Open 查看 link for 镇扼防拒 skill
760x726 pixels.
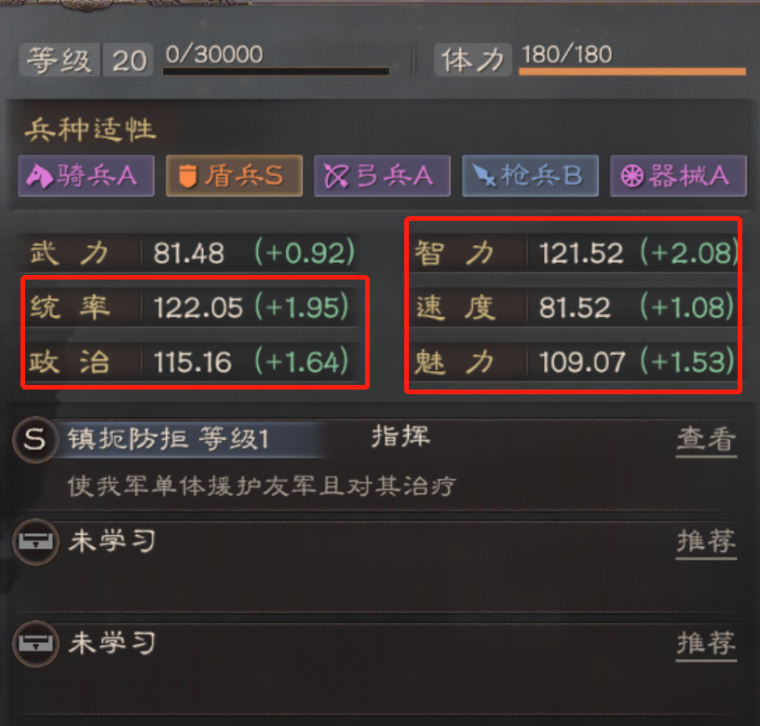click(x=706, y=439)
